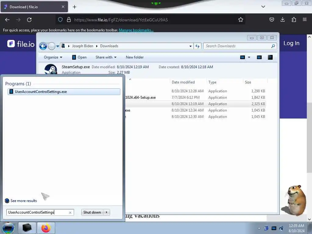Open the address bar history dropdown
The image size is (312, 234).
click(190, 46)
